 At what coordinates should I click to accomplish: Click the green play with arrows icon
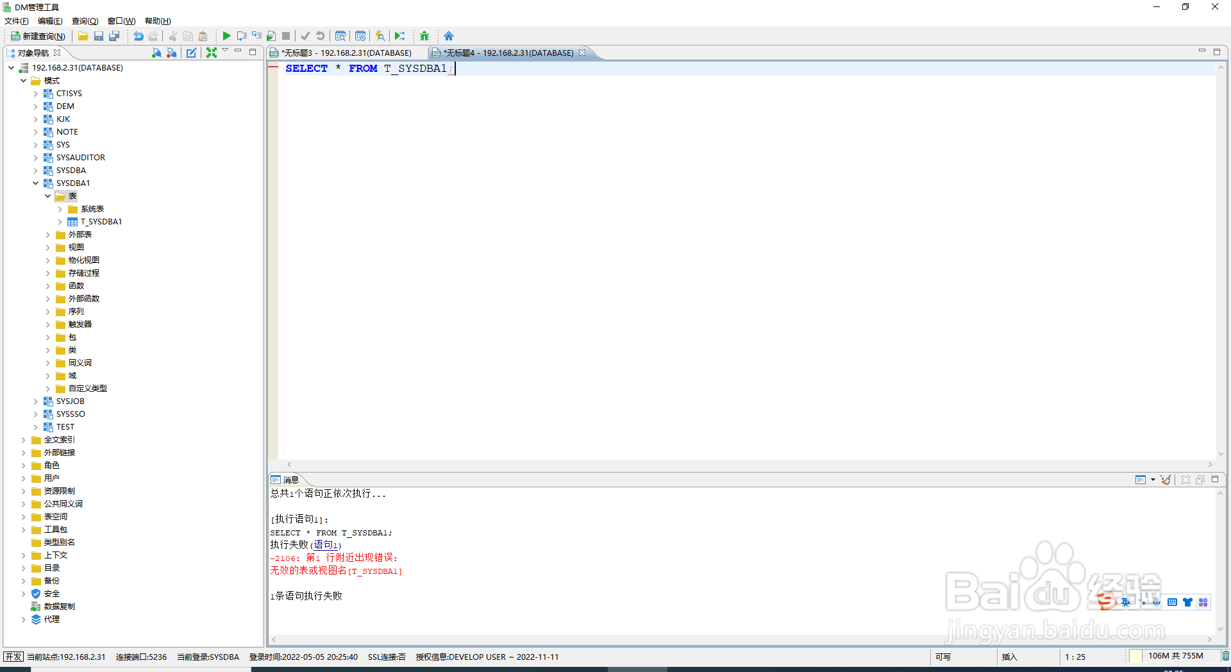click(x=400, y=36)
